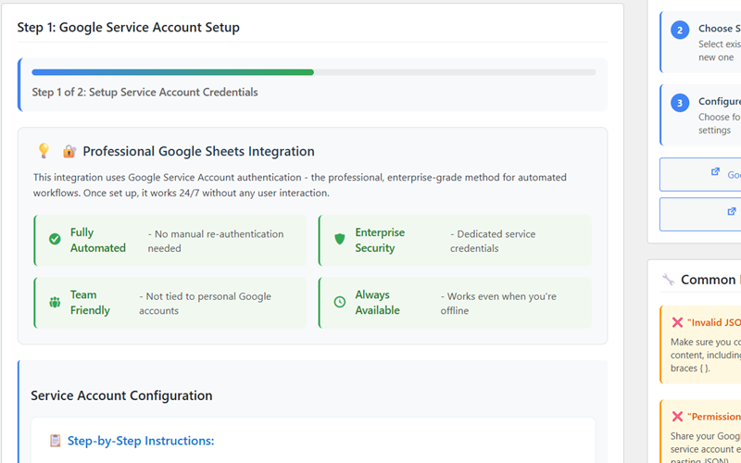Click the step 3 circle badge

click(680, 103)
